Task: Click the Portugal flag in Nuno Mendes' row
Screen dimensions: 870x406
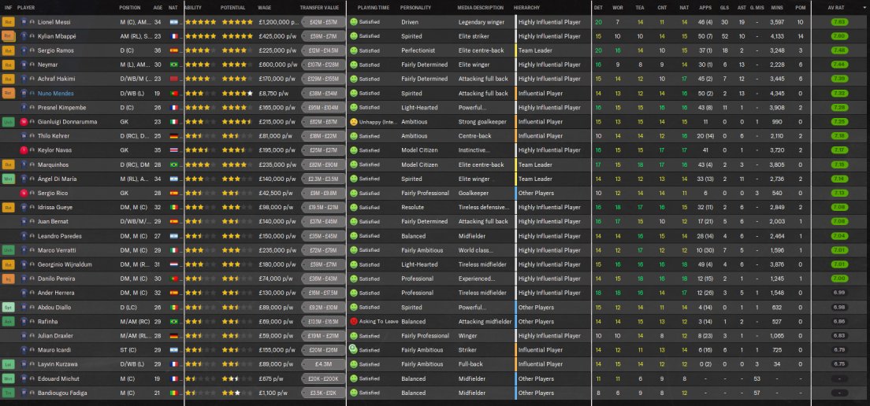Action: (x=173, y=93)
